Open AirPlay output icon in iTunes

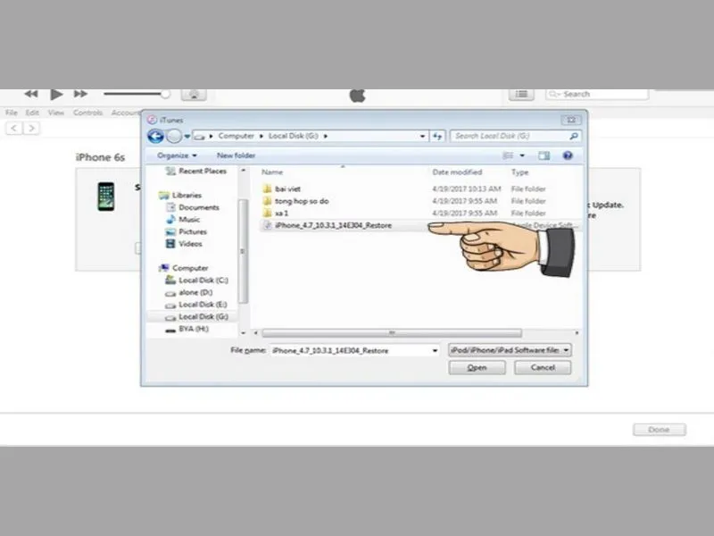(x=194, y=95)
